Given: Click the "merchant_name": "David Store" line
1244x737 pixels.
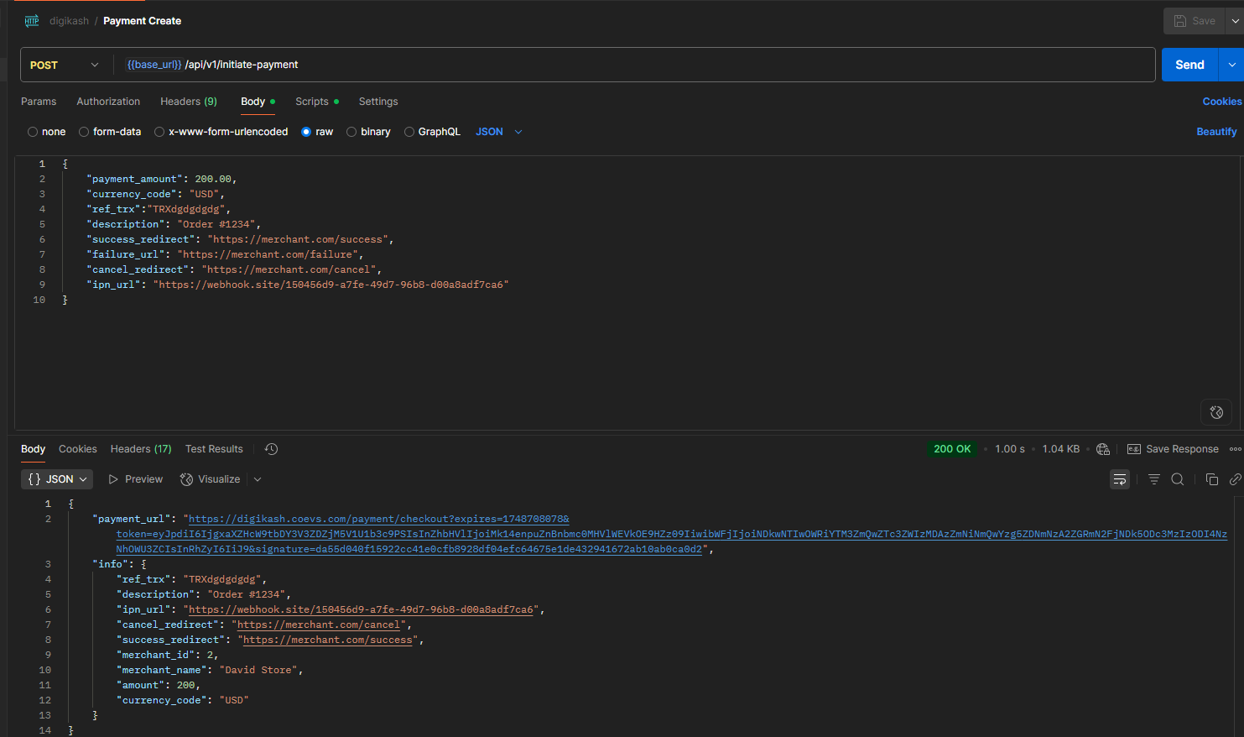Looking at the screenshot, I should [x=210, y=670].
